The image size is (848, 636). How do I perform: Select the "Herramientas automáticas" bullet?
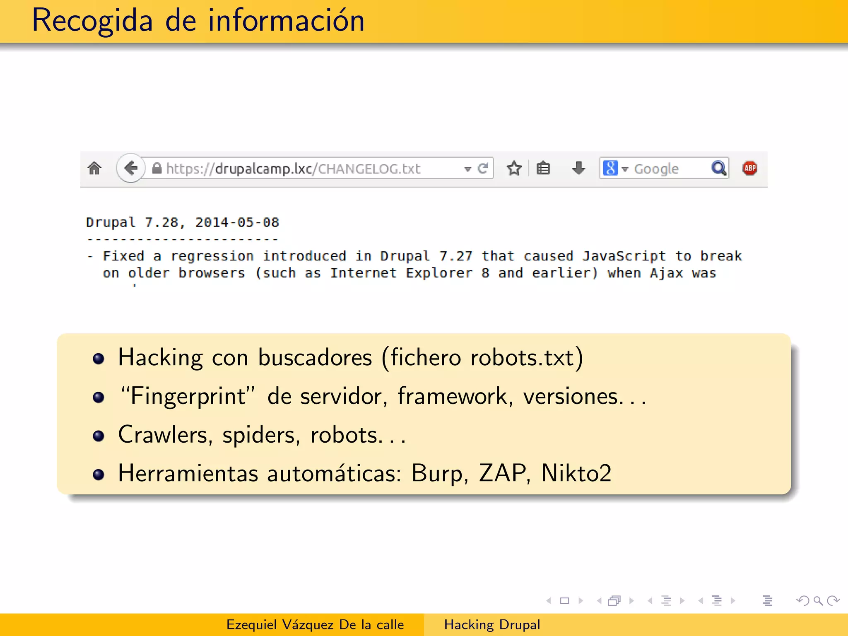[x=365, y=473]
